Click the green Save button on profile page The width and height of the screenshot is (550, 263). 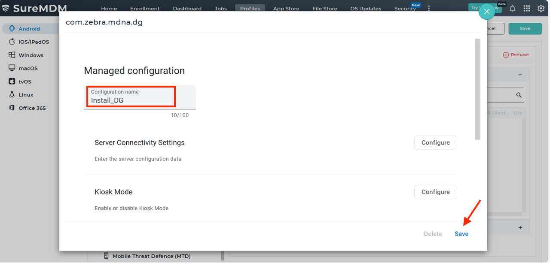[x=525, y=29]
